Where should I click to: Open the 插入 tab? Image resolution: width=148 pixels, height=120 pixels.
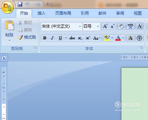41,13
